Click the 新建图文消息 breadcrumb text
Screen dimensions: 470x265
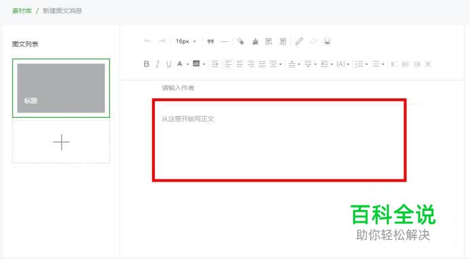[x=62, y=11]
